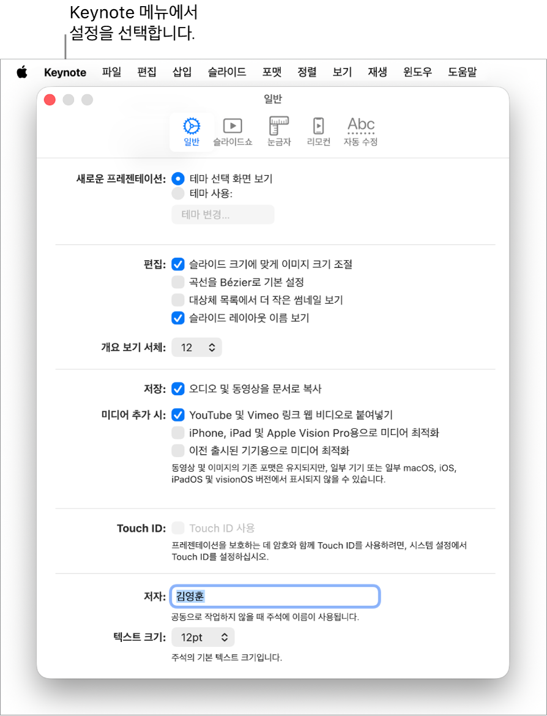
Task: Open the 재생 menu
Action: (x=378, y=72)
